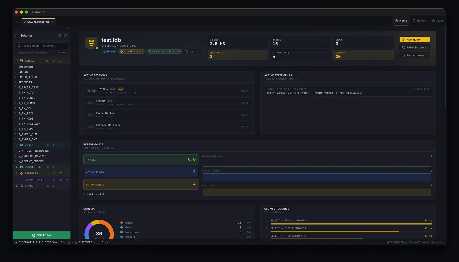This screenshot has width=459, height=262.
Task: Collapse the schema sidebar with the double chevron
Action: [67, 29]
